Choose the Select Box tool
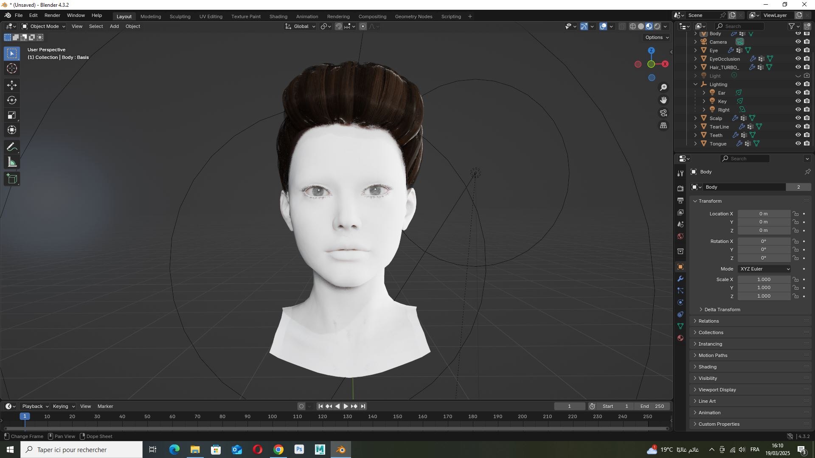815x458 pixels. point(12,53)
